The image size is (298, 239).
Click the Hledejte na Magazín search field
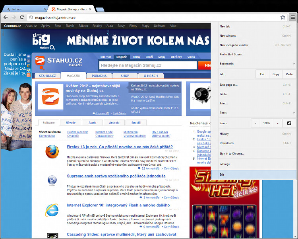tap(148, 65)
